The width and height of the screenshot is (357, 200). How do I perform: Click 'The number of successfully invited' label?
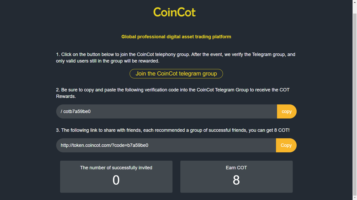116,168
